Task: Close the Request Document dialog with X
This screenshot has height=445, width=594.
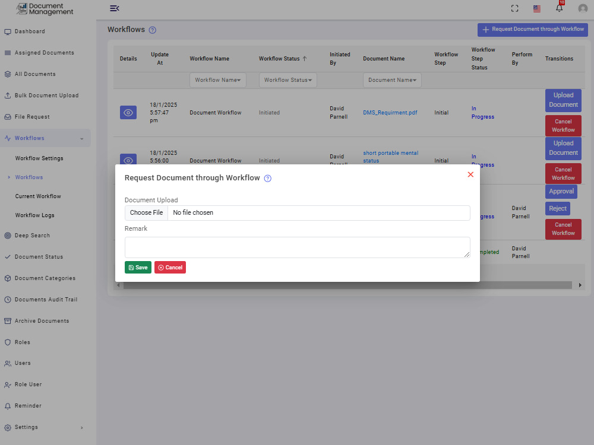Action: pos(470,174)
